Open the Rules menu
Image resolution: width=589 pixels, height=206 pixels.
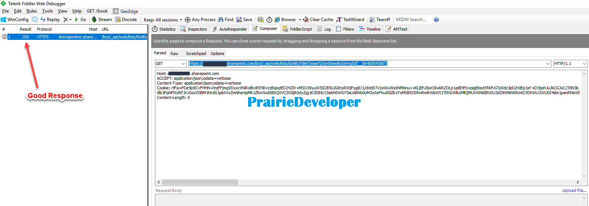point(32,11)
